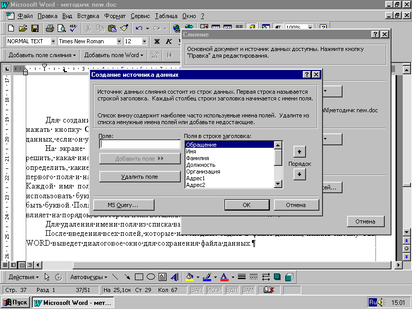412x309 pixels.
Task: Click the Print Preview icon
Action: coord(61,28)
